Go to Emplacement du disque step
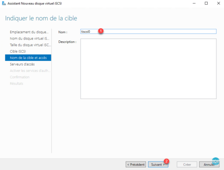Image resolution: width=224 pixels, height=170 pixels. click(29, 32)
